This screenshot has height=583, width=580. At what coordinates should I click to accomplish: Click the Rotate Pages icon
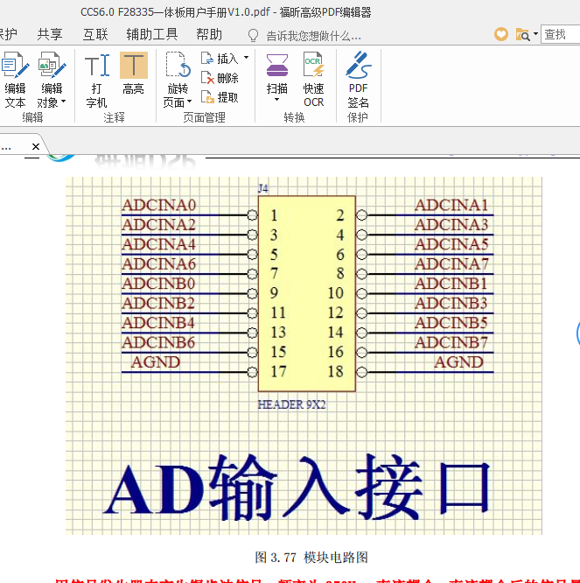[178, 65]
